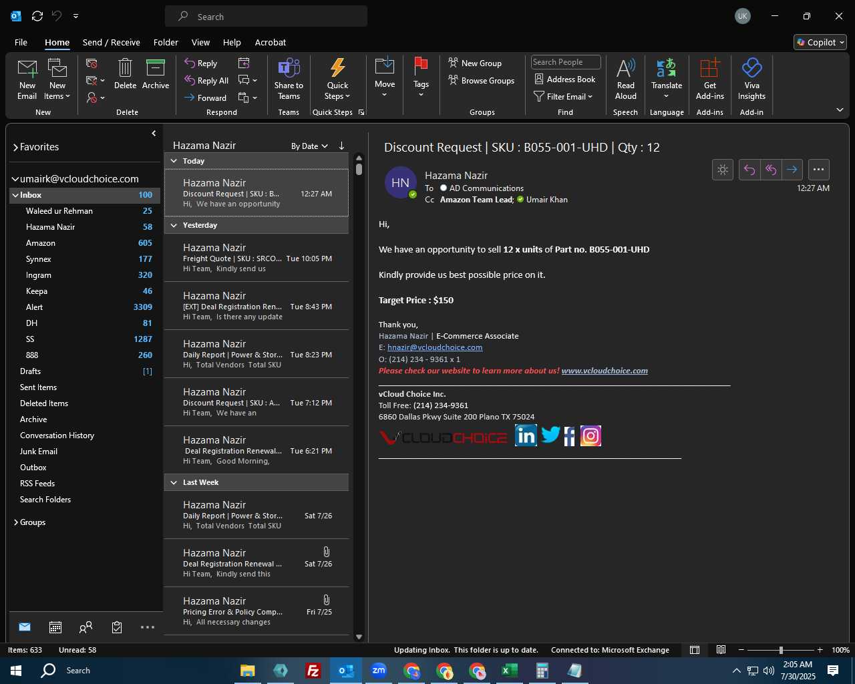The height and width of the screenshot is (684, 855).
Task: Switch to Reading view in status bar
Action: click(721, 650)
